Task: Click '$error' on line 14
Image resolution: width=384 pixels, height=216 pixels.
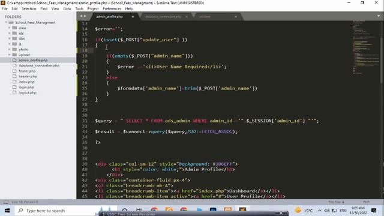Action: point(103,29)
